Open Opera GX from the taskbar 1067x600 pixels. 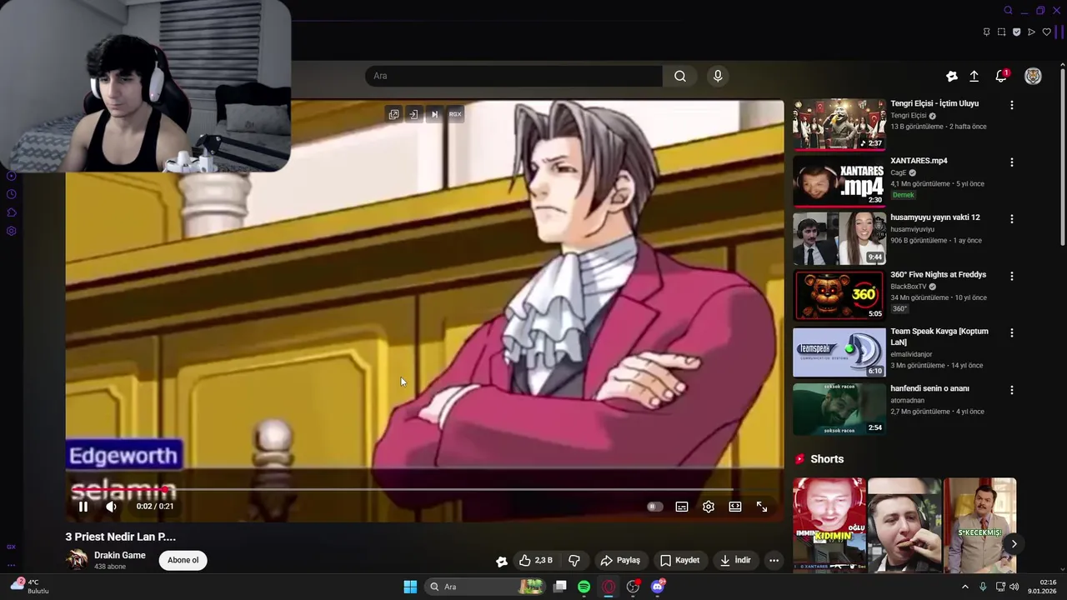(x=609, y=587)
